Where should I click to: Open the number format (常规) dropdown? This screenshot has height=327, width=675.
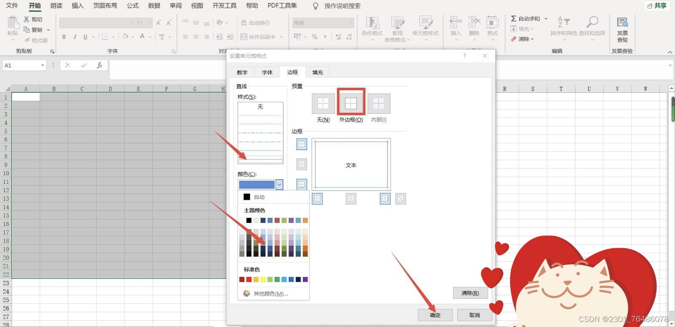(x=351, y=23)
